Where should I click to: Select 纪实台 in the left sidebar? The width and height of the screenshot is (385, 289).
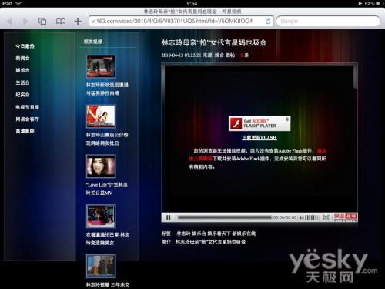tap(22, 95)
